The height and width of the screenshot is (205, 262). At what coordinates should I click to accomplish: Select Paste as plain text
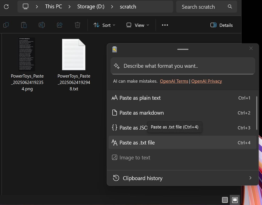(x=182, y=98)
